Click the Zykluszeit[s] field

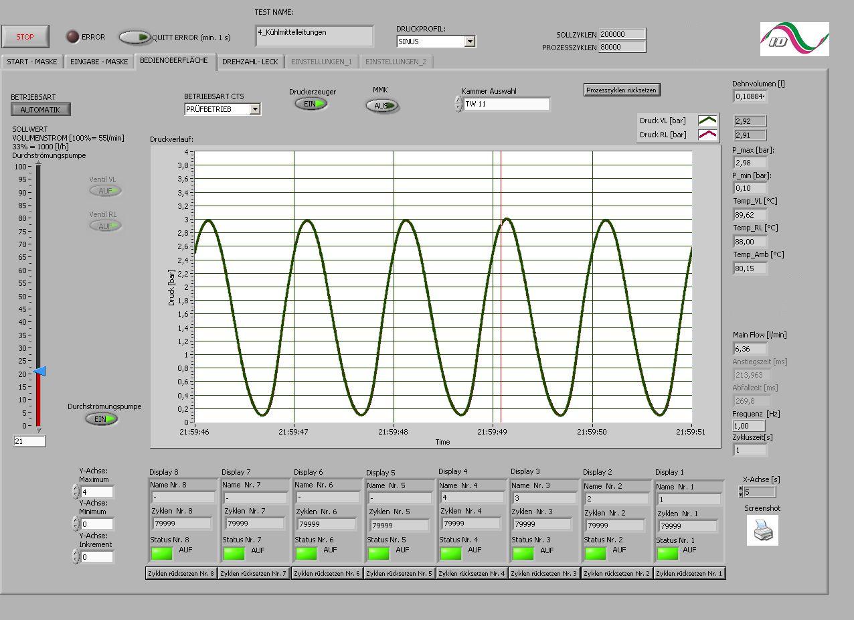[750, 450]
